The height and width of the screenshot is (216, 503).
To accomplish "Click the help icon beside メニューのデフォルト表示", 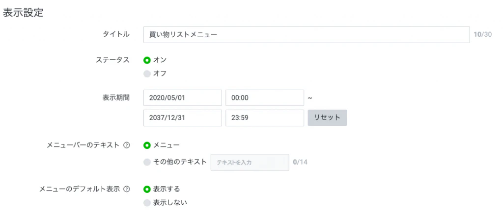I will [x=127, y=189].
